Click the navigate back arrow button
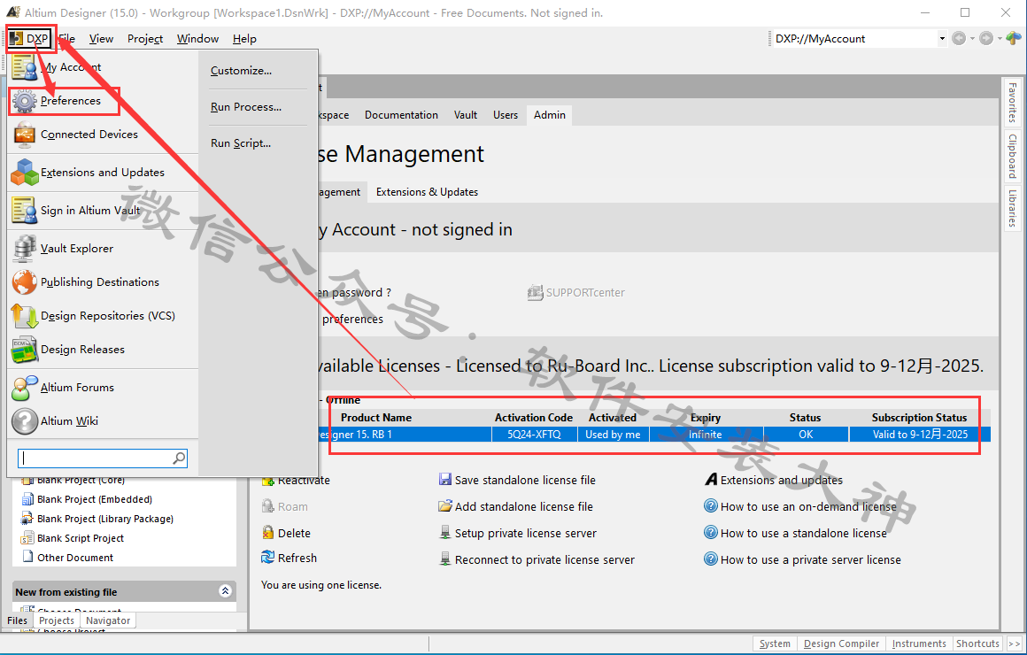 [x=958, y=39]
